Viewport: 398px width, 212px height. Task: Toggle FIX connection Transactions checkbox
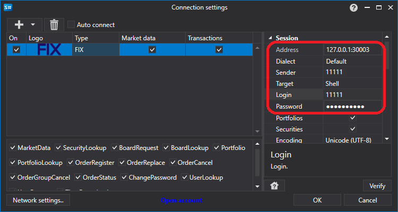click(x=219, y=50)
